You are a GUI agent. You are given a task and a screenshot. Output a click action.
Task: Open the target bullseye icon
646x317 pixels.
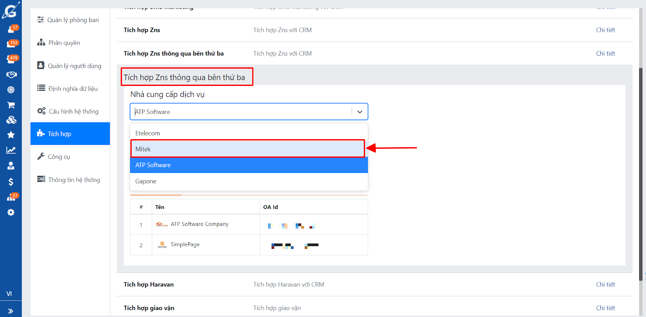tap(11, 90)
